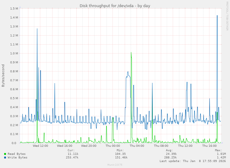Click the Read Bytes average value '24.39k'
The width and height of the screenshot is (230, 168).
click(x=171, y=154)
